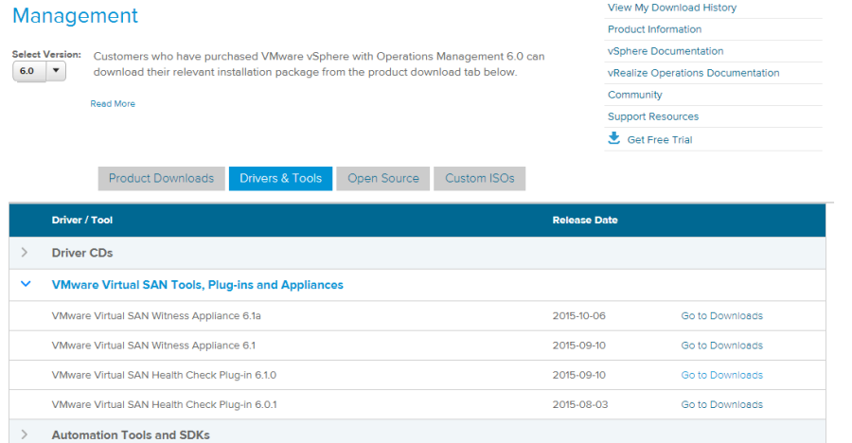
Task: Open the Product Information link
Action: tap(654, 29)
